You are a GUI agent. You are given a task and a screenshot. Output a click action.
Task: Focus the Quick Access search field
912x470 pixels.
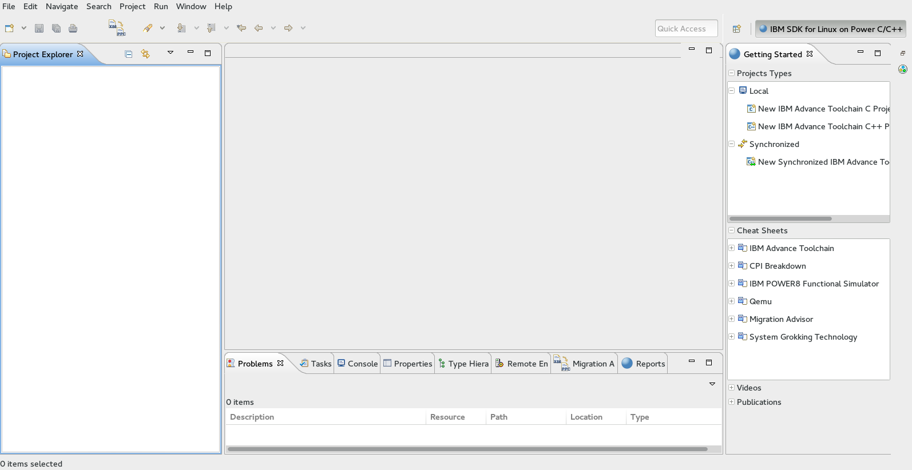[x=686, y=29]
